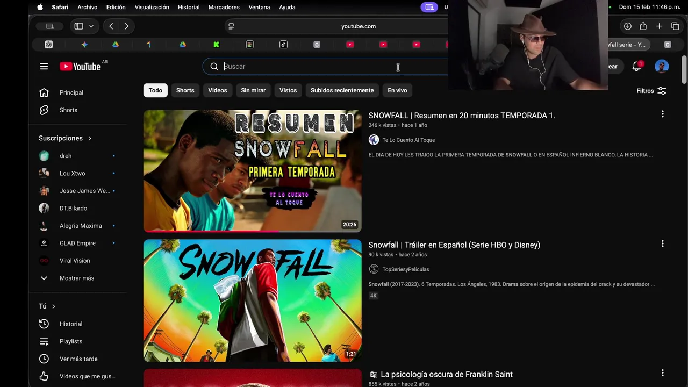The image size is (688, 387).
Task: Open the Gemini pinned tab
Action: [84, 45]
